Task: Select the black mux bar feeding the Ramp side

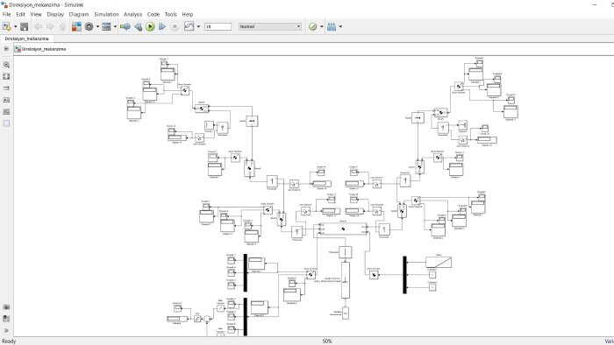Action: point(405,275)
